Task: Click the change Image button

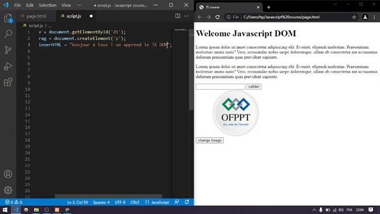Action: 210,140
